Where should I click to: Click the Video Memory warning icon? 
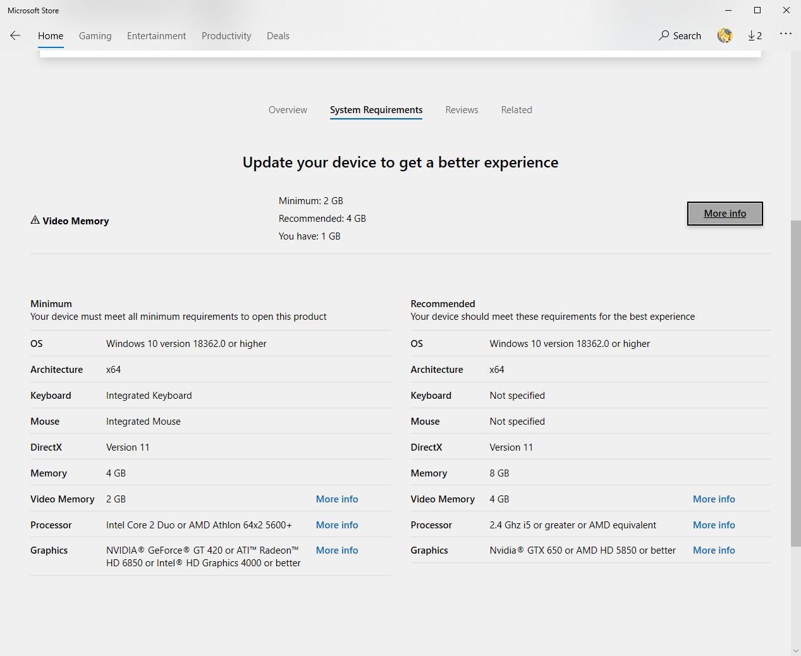pos(35,221)
